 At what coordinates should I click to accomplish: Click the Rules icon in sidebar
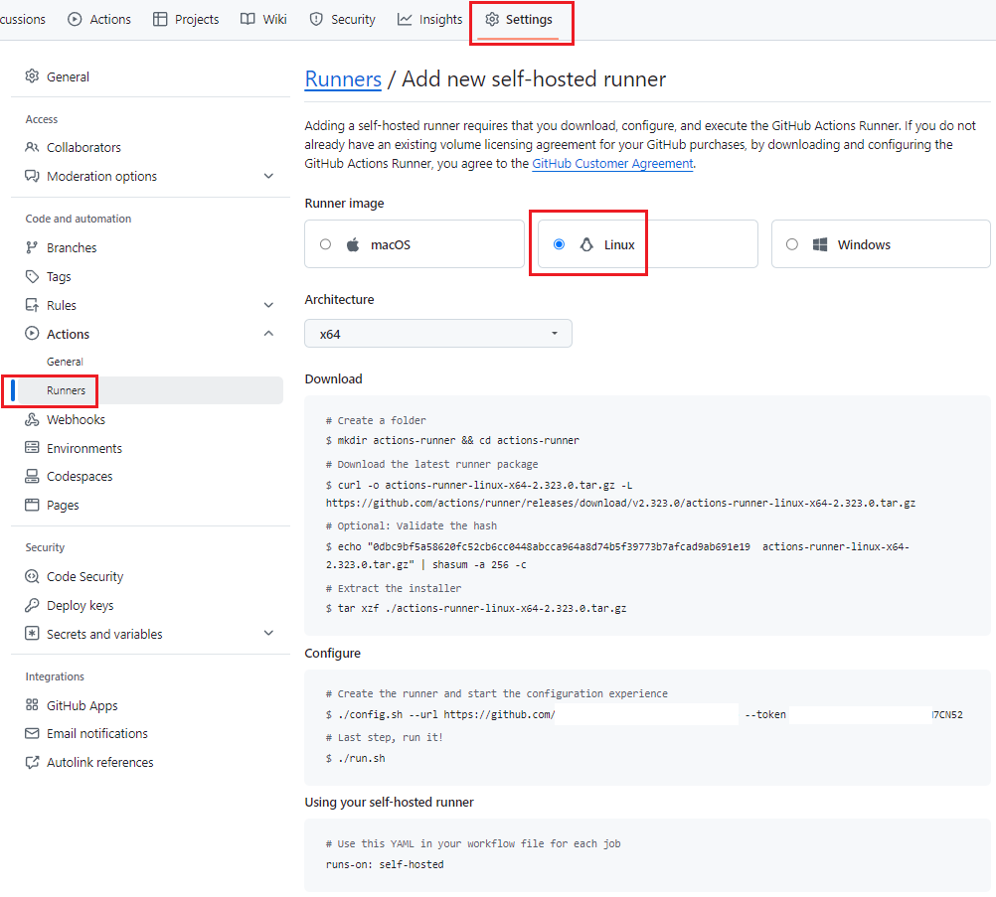click(32, 305)
